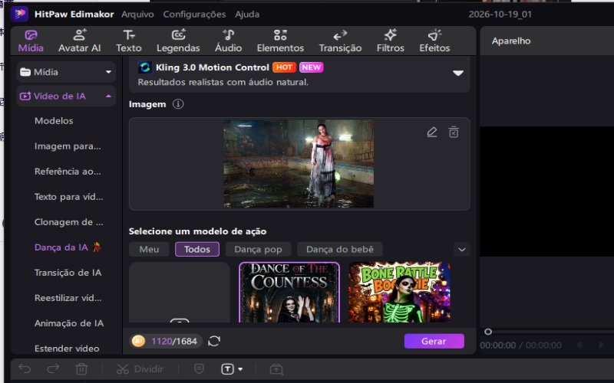This screenshot has width=614, height=383.
Task: Select the Imagem para... sidebar item
Action: (68, 146)
